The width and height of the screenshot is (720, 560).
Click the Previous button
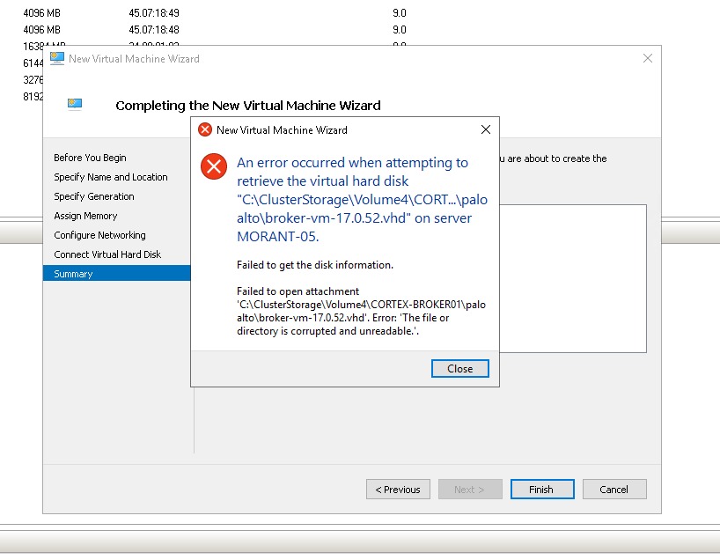tap(398, 489)
